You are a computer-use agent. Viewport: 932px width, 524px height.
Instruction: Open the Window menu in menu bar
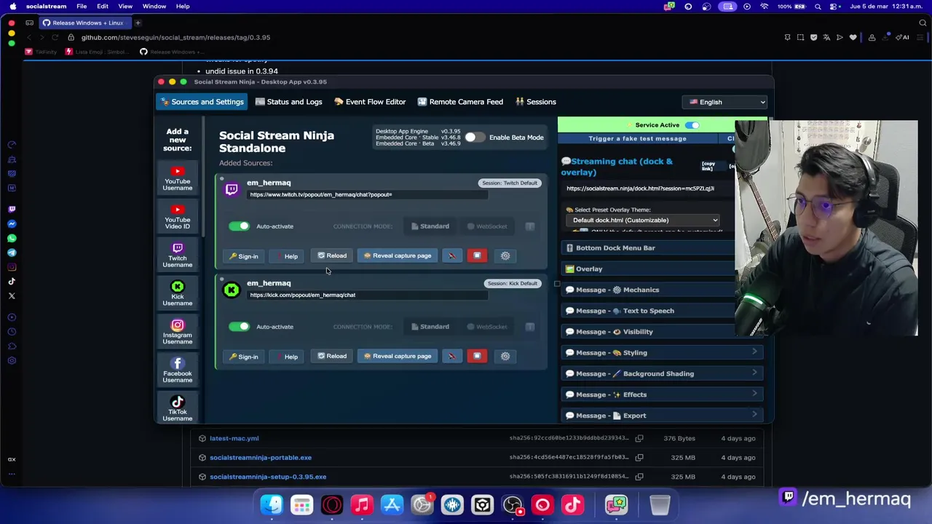154,7
